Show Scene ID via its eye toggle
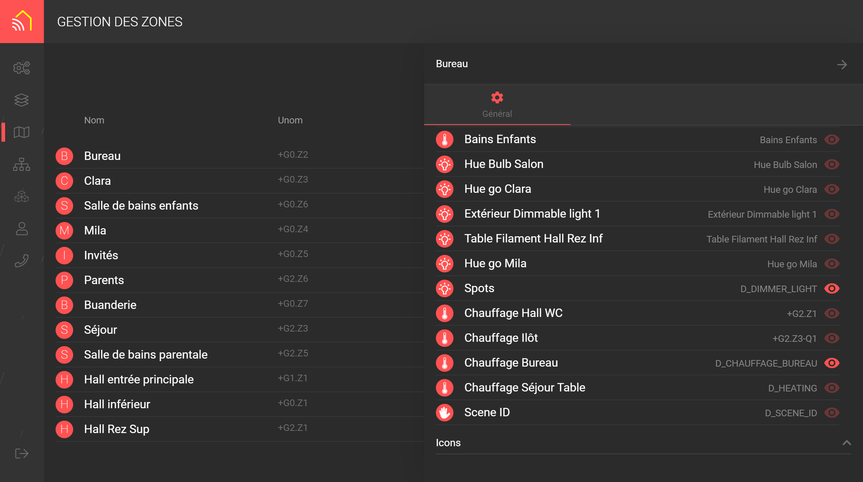The image size is (863, 482). (832, 413)
